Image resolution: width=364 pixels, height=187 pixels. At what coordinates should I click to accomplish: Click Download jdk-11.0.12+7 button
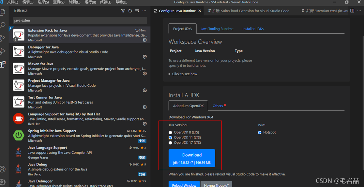pos(192,158)
